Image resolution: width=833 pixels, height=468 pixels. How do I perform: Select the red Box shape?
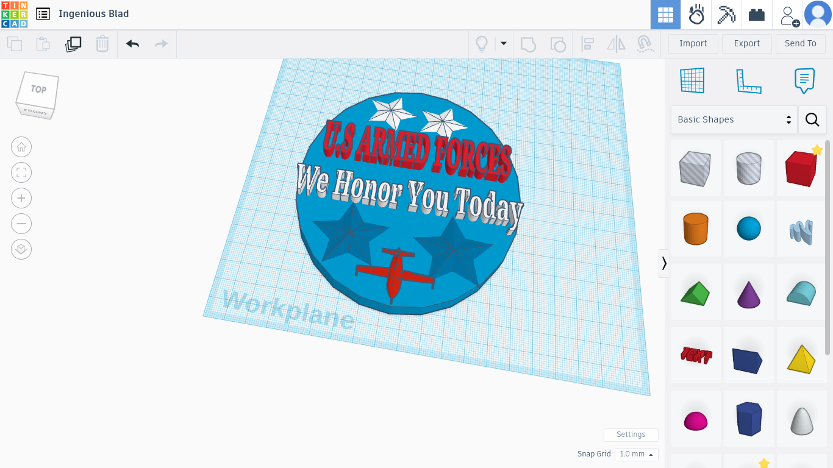pyautogui.click(x=801, y=168)
